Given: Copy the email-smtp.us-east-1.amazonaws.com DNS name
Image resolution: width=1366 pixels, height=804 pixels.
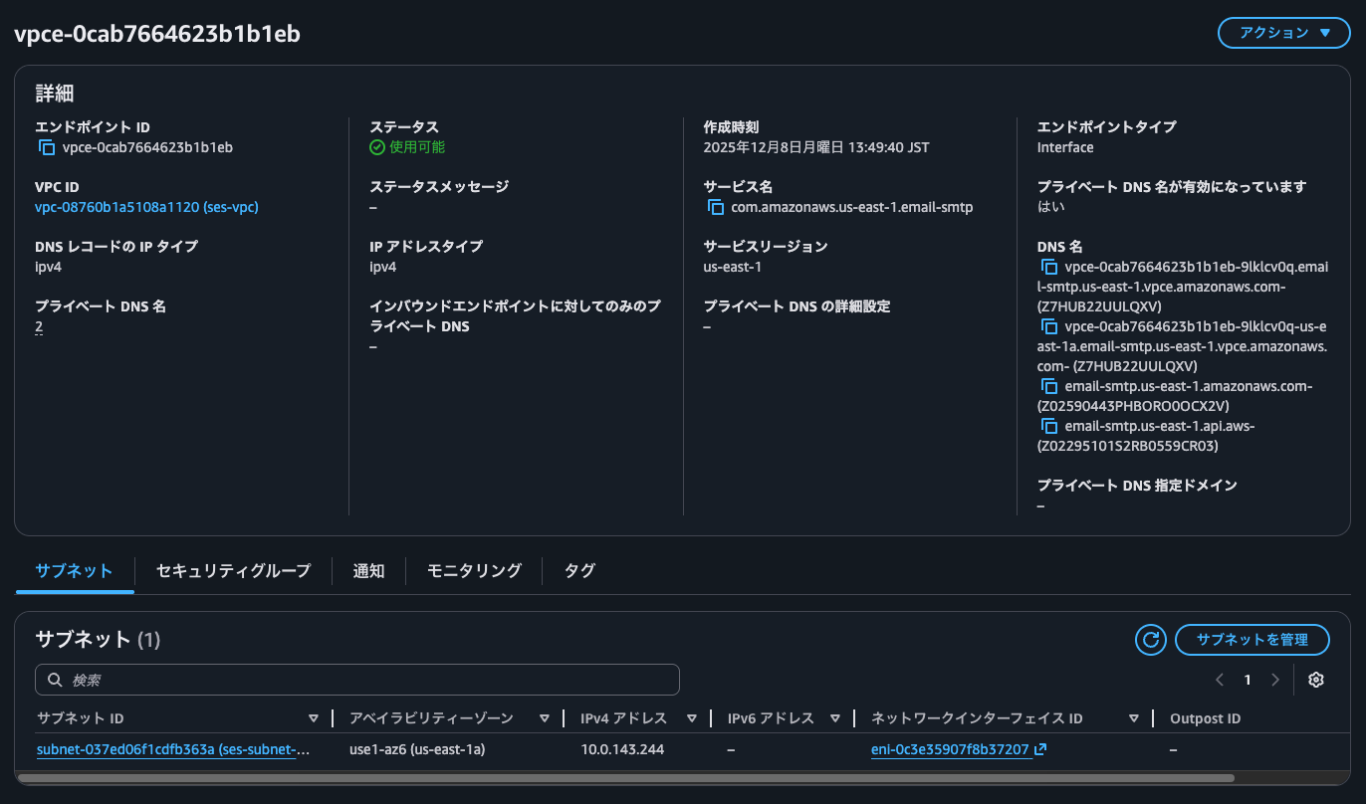Looking at the screenshot, I should coord(1049,386).
